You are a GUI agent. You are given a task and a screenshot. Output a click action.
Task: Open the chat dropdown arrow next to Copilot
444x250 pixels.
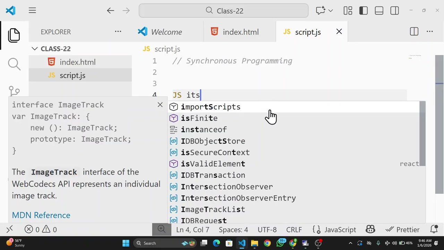[x=330, y=10]
